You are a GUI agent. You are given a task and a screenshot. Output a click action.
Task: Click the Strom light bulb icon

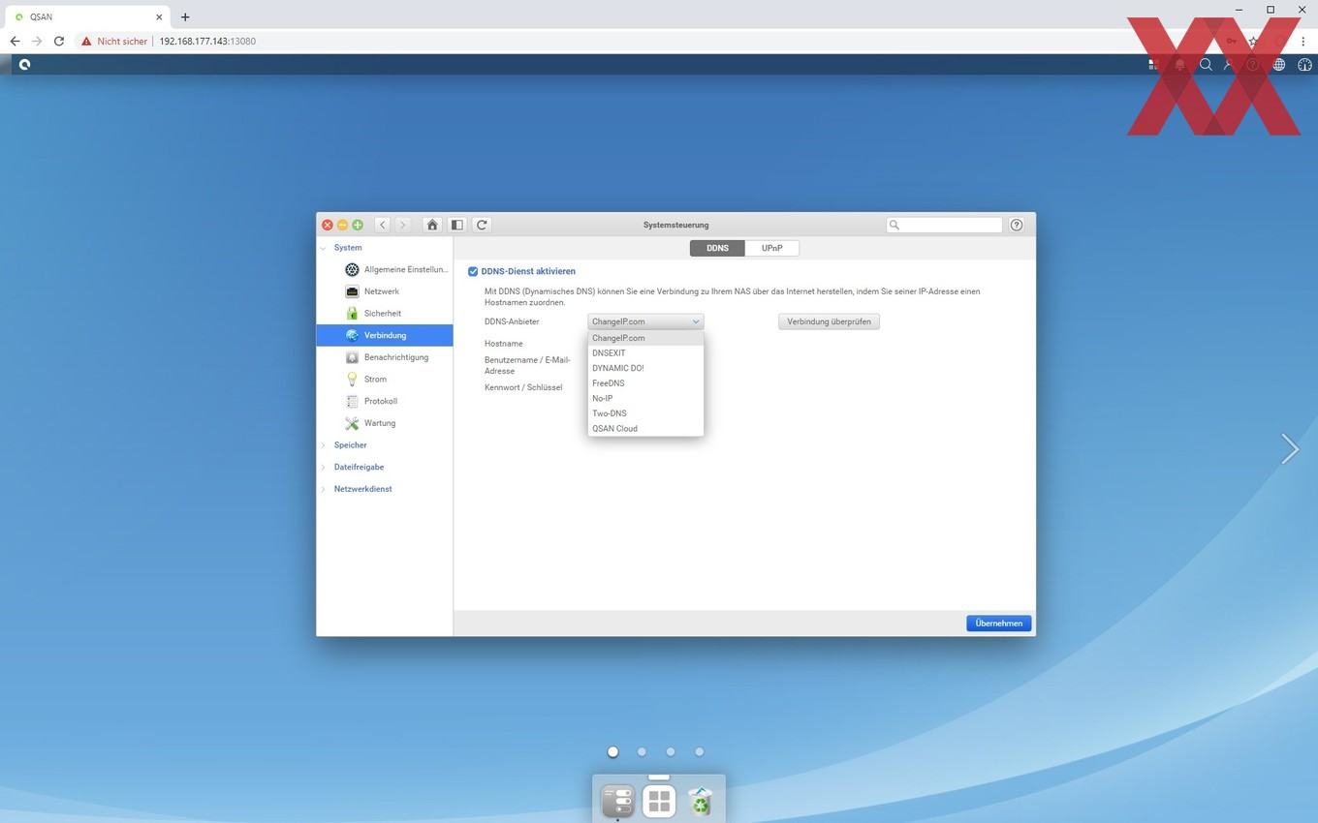point(352,380)
